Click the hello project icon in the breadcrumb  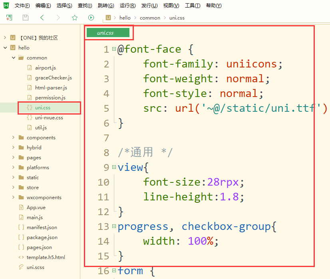click(x=107, y=18)
